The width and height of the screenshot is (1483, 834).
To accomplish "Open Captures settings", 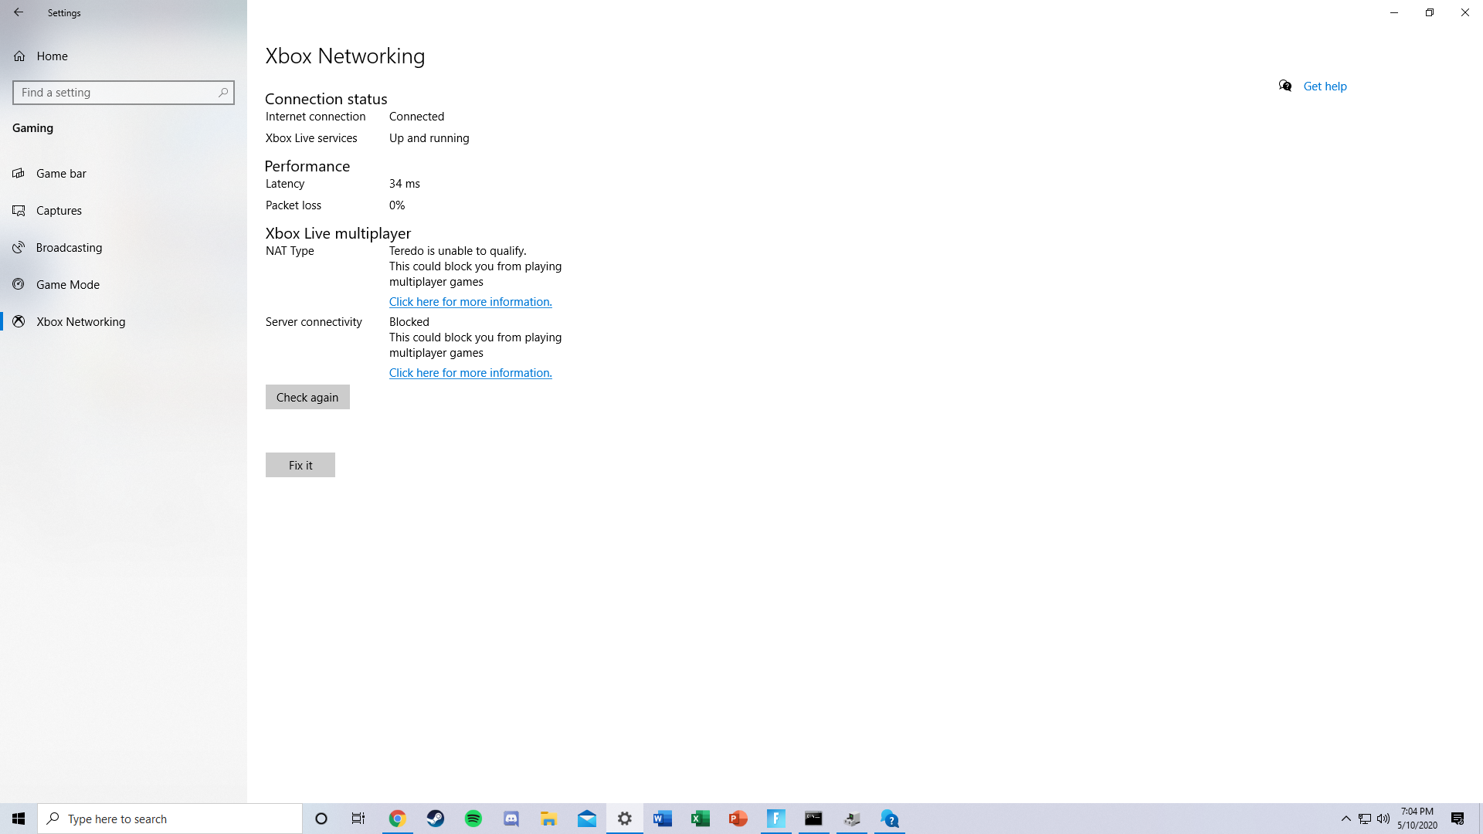I will click(x=124, y=211).
